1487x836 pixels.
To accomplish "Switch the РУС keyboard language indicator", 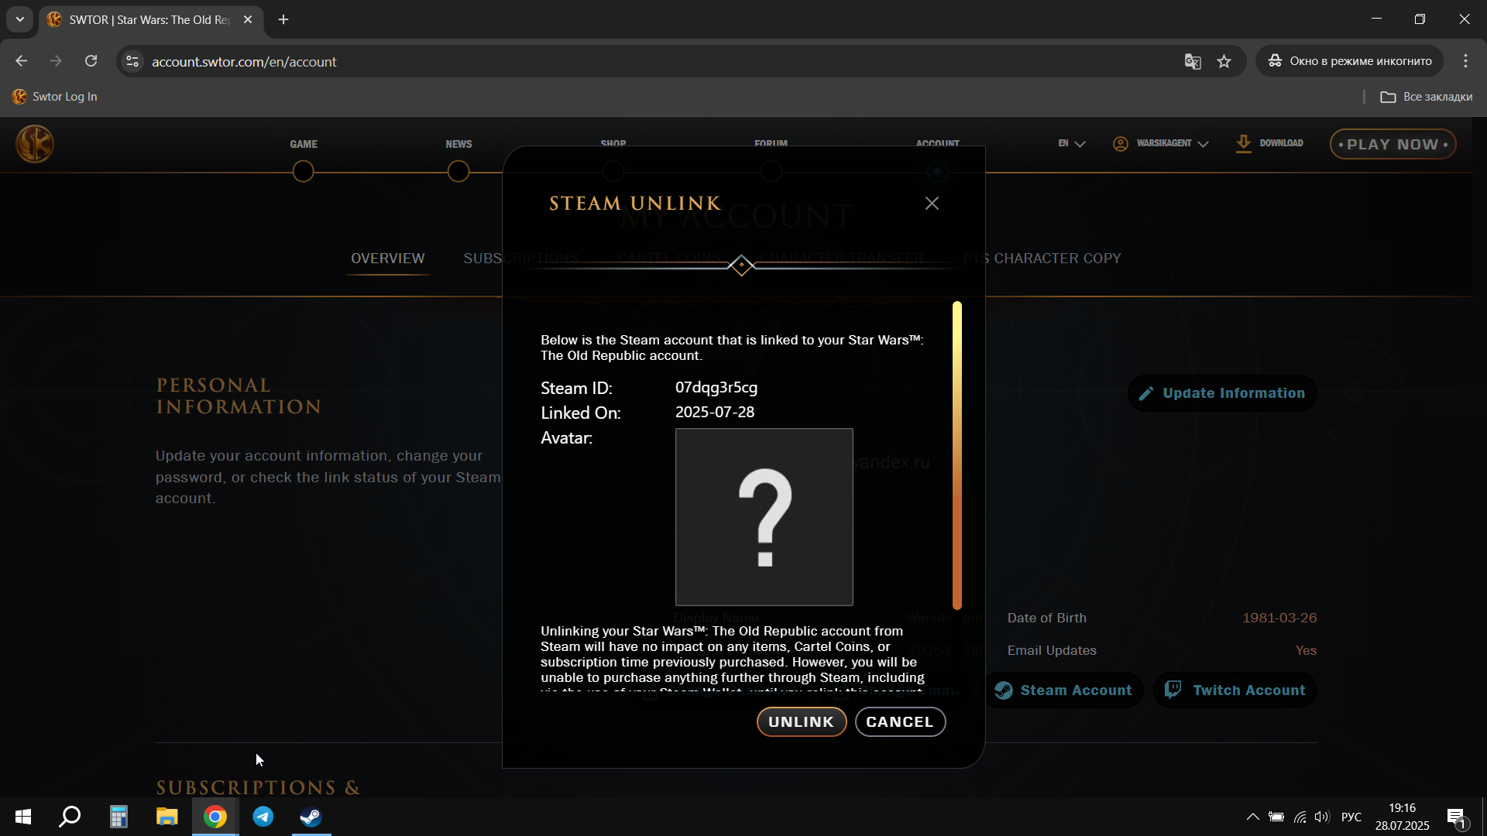I will pos(1351,817).
